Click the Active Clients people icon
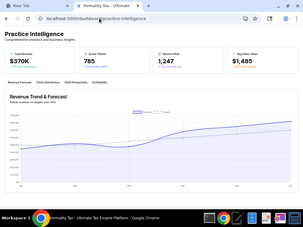 [x=86, y=54]
